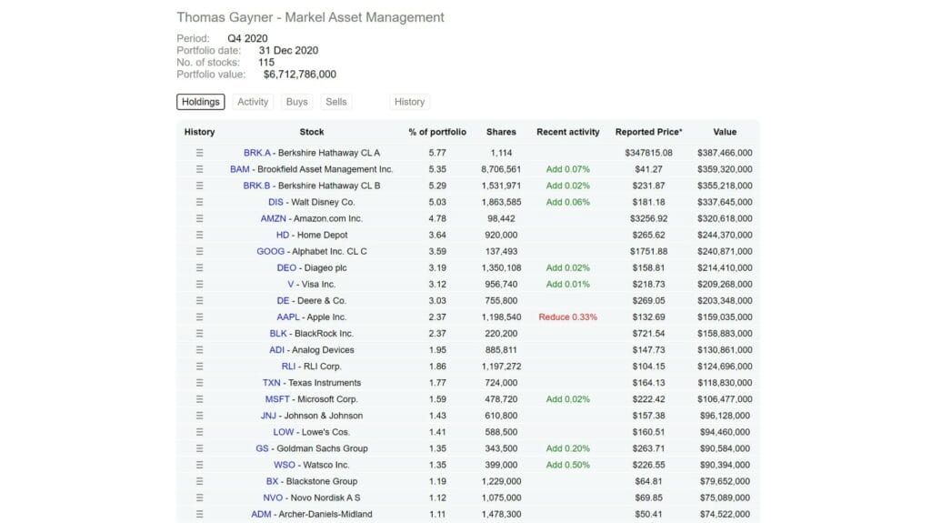Open the GOOG ticker link
Viewport: 931px width, 523px height.
tap(270, 251)
